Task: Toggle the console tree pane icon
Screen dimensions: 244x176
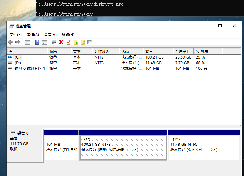Action: pos(27,42)
